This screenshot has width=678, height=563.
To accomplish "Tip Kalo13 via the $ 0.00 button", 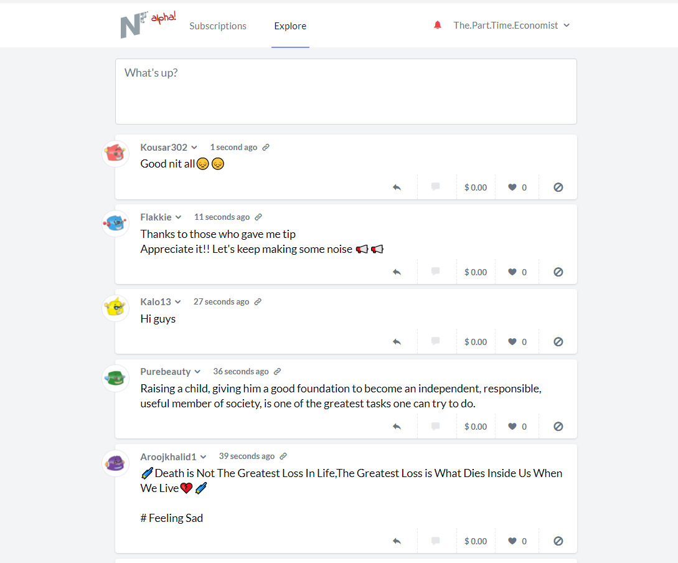I will point(476,342).
